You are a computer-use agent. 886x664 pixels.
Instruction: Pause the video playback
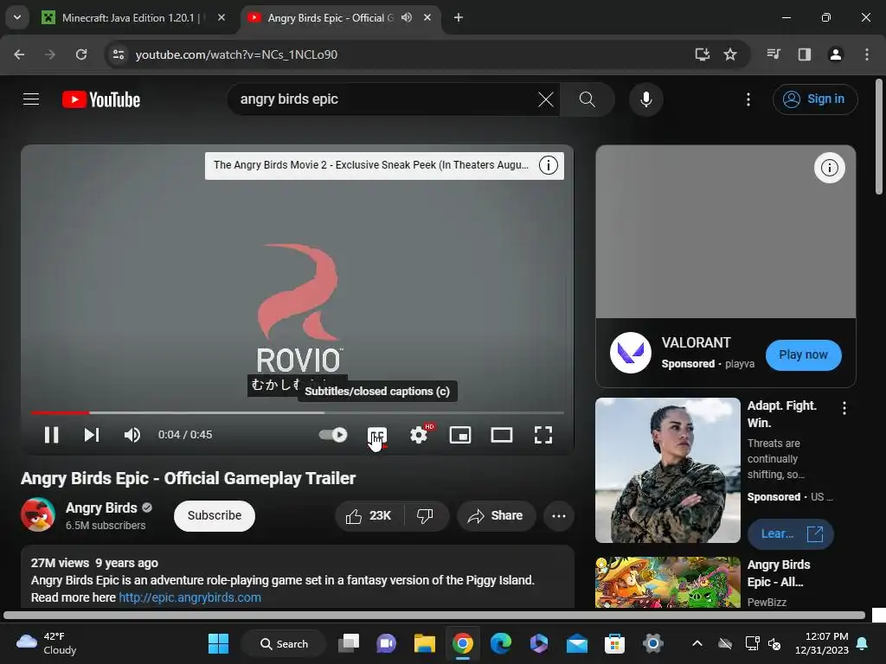51,435
